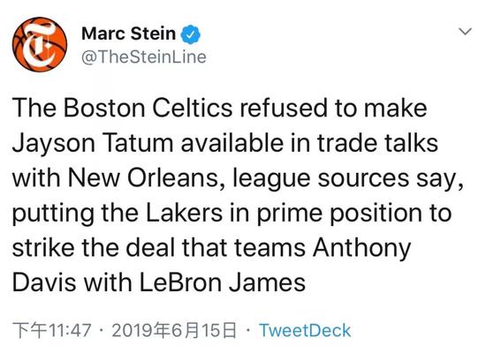Click the name 'Jayson Tatum' in the tweet
Image resolution: width=486 pixels, height=346 pixels.
93,144
